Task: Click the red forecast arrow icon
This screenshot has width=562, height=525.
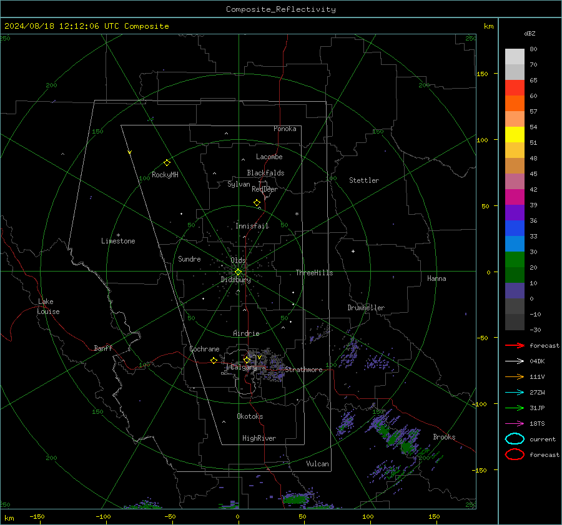Action: 515,345
